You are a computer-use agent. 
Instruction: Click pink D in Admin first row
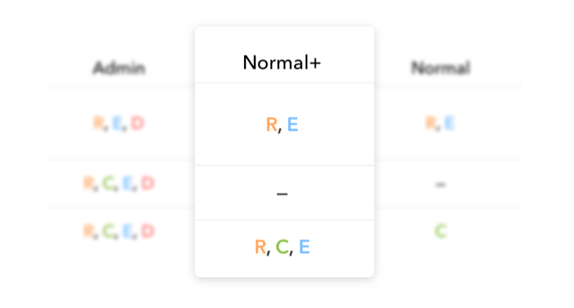(138, 122)
